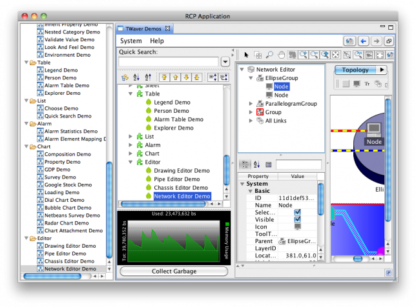Collapse the EllipseGroup tree node
This screenshot has height=307, width=416.
[x=251, y=77]
